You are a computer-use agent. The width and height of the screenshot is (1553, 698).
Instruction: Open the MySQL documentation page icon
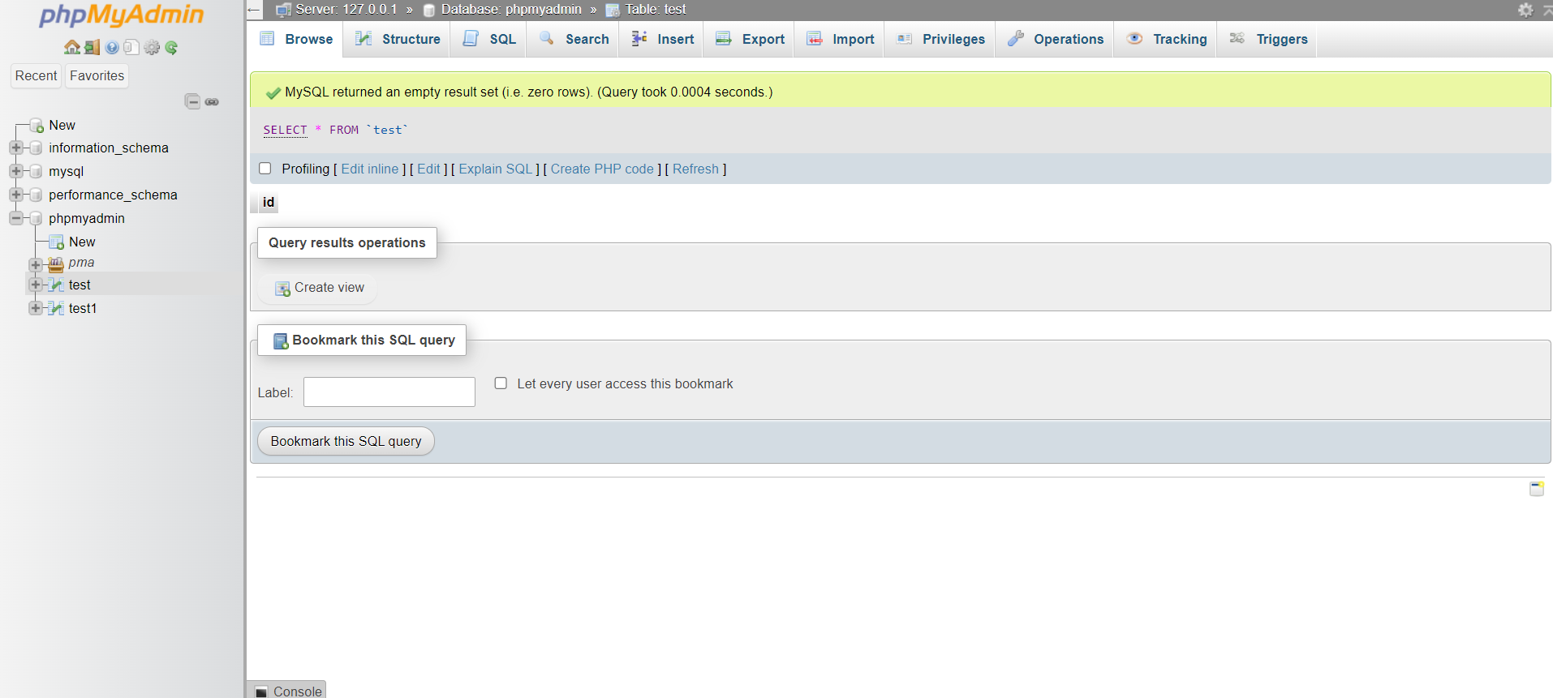(131, 47)
